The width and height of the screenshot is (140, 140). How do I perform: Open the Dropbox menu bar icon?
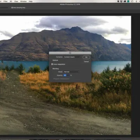tap(121, 1)
